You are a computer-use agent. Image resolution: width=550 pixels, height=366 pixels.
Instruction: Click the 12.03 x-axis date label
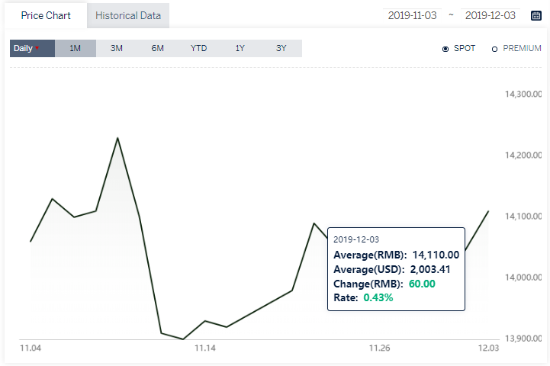[x=488, y=348]
